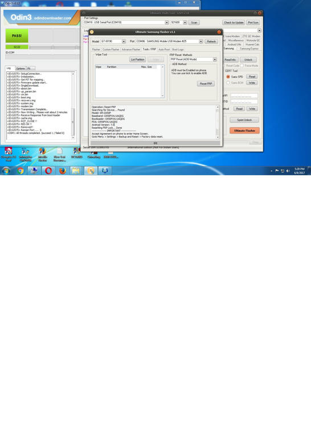Click the Odin log vertical scrollbar
Screen dimensions: 311x438
coord(73,106)
